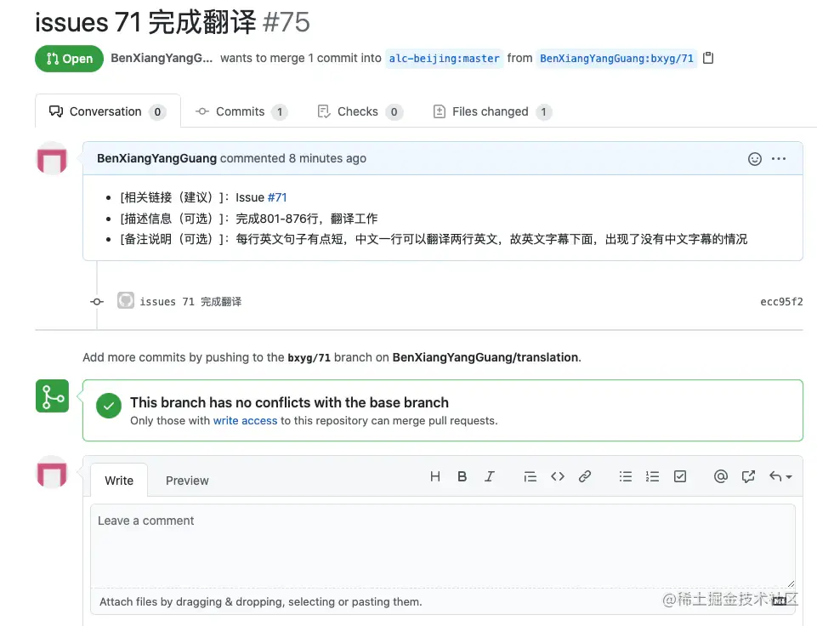Insert a task list checkbox
The height and width of the screenshot is (626, 817).
[680, 476]
